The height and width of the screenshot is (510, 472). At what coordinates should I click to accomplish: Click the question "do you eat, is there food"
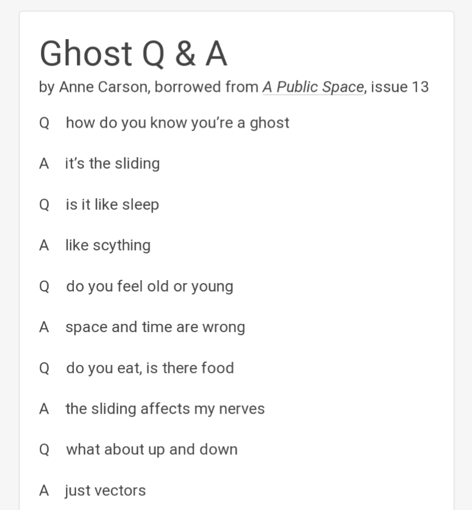tap(150, 368)
